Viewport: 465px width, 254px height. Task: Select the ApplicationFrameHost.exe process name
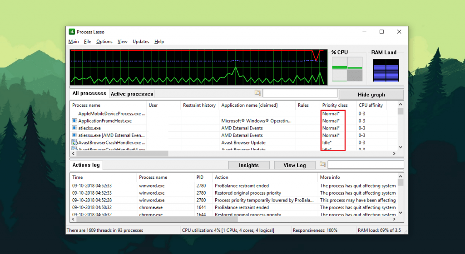point(105,120)
